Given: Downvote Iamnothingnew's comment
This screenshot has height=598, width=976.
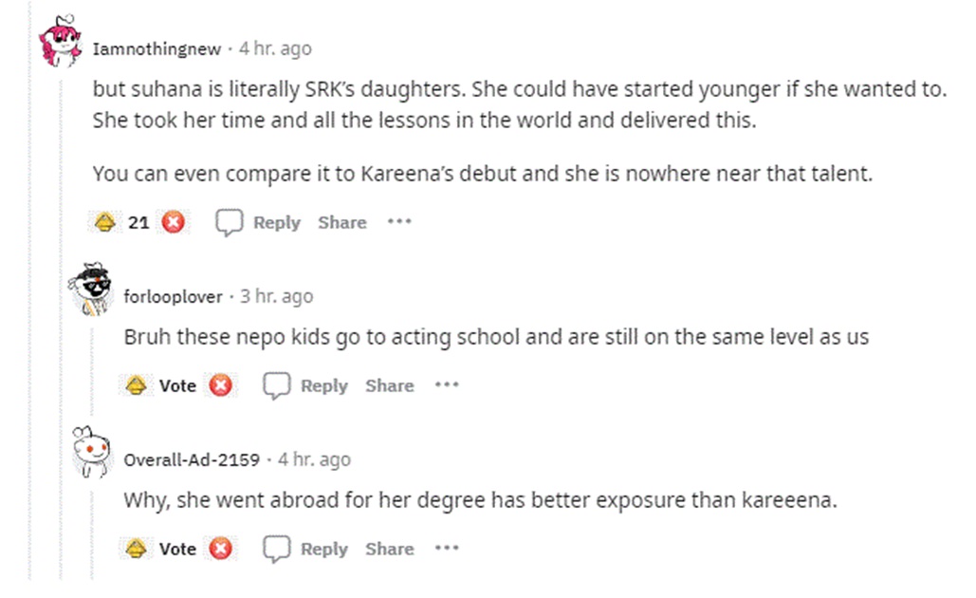Looking at the screenshot, I should point(173,223).
